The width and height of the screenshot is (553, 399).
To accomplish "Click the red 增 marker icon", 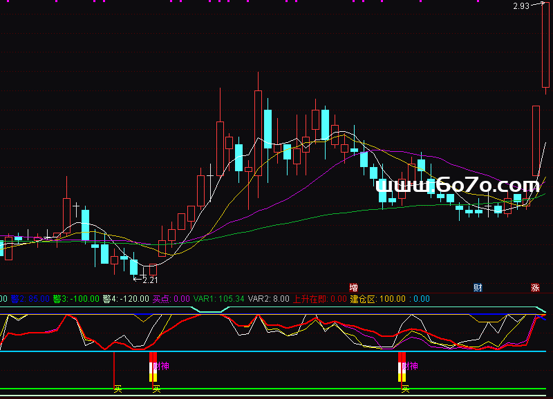I will [353, 287].
